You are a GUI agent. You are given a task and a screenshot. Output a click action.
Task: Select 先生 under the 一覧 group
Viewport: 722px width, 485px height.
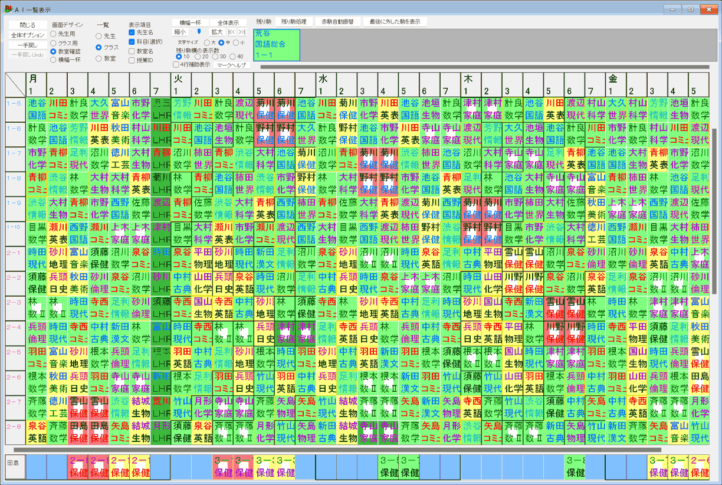106,36
